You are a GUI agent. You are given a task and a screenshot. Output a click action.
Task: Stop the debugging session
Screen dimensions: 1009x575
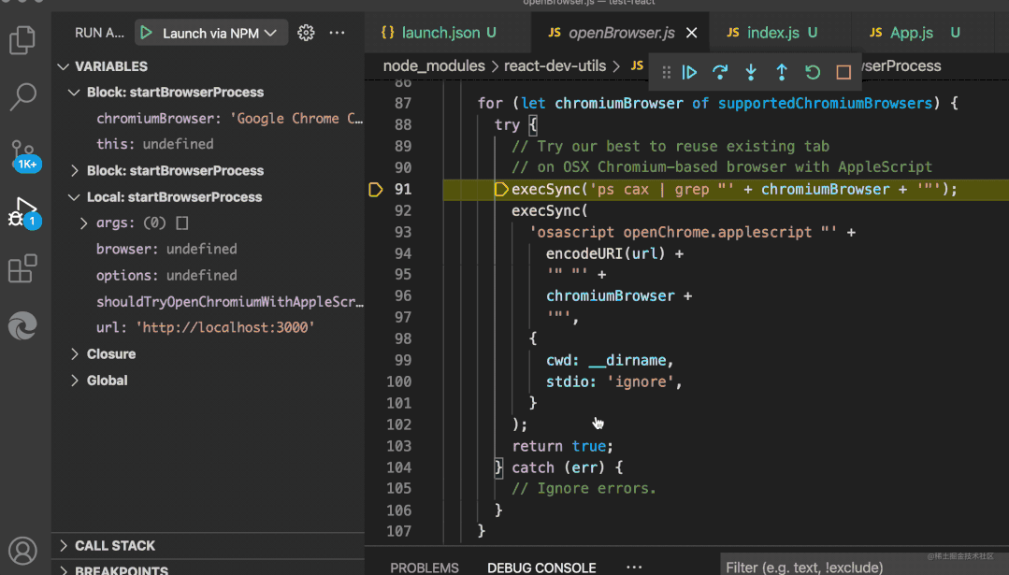843,72
